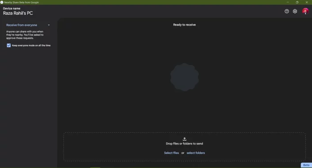Click the Anyone can share with you description
This screenshot has width=312, height=168.
click(x=25, y=35)
